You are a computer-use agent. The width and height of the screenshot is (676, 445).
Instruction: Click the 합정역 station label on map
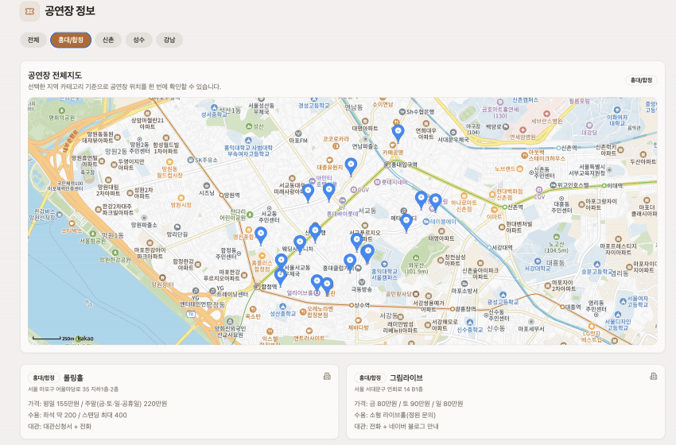270,286
